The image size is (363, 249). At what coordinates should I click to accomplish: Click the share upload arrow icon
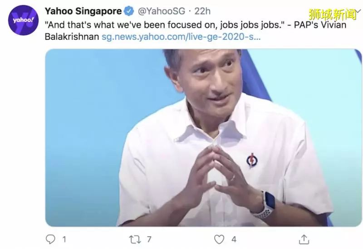tap(304, 239)
